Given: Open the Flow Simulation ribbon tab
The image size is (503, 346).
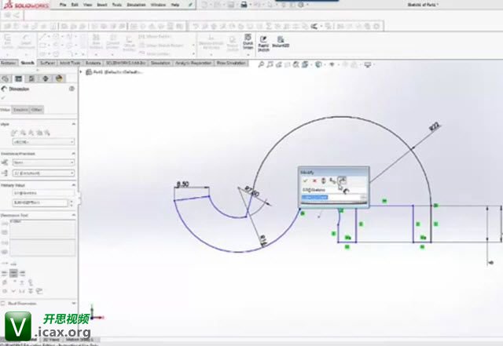Looking at the screenshot, I should (231, 63).
